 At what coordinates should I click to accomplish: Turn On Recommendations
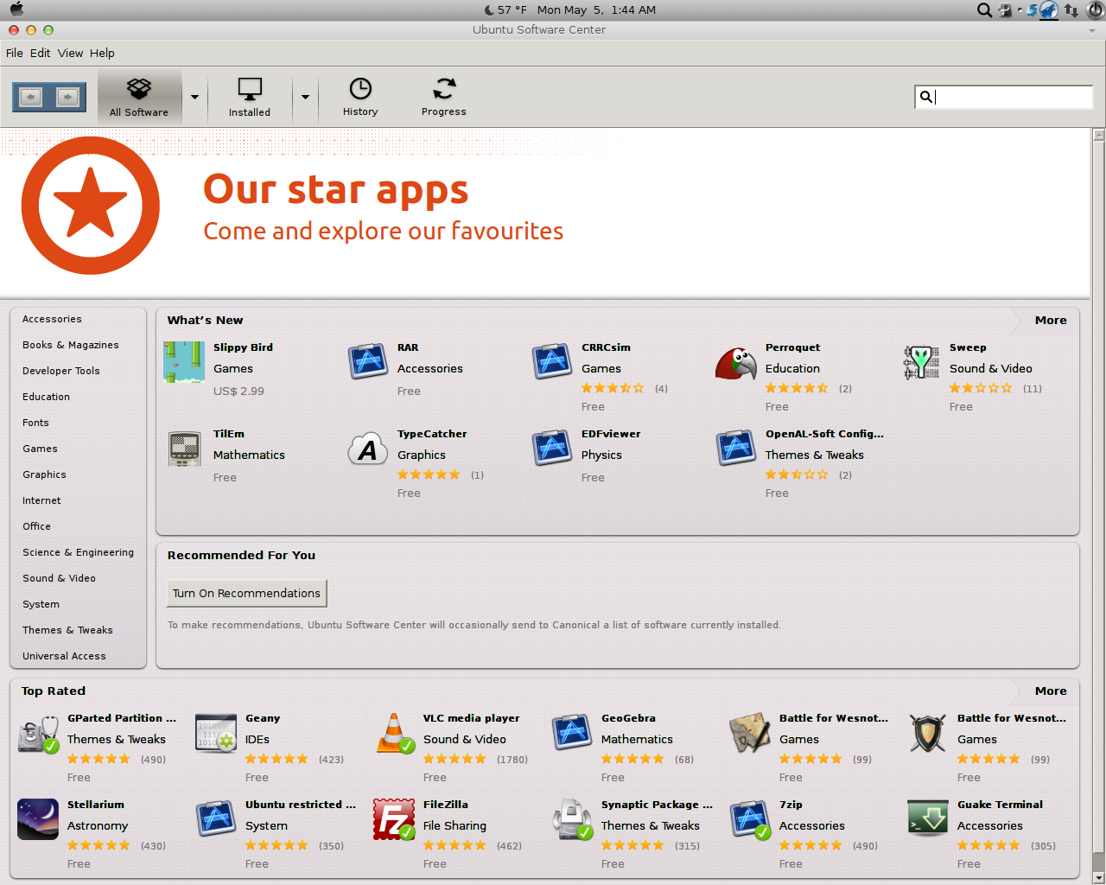[246, 593]
